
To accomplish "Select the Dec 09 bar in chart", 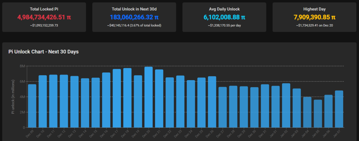I will click(32, 106).
